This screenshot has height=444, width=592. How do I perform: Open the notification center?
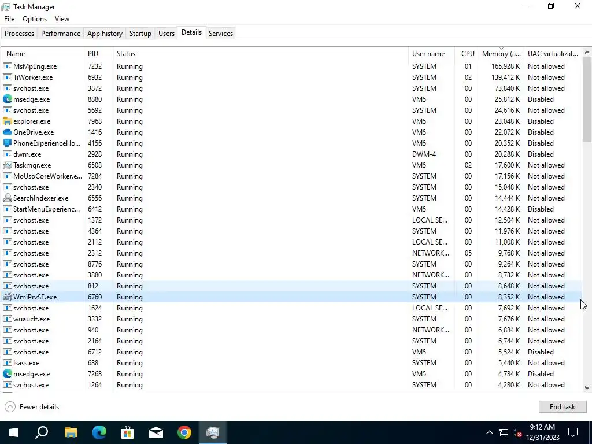click(573, 432)
